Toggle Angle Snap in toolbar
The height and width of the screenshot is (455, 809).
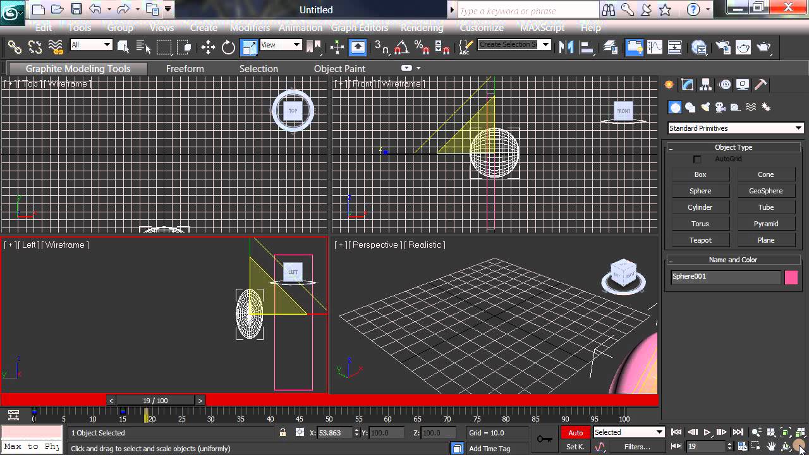pos(401,47)
